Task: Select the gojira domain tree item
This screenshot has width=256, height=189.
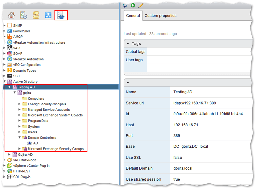Action: 27,93
